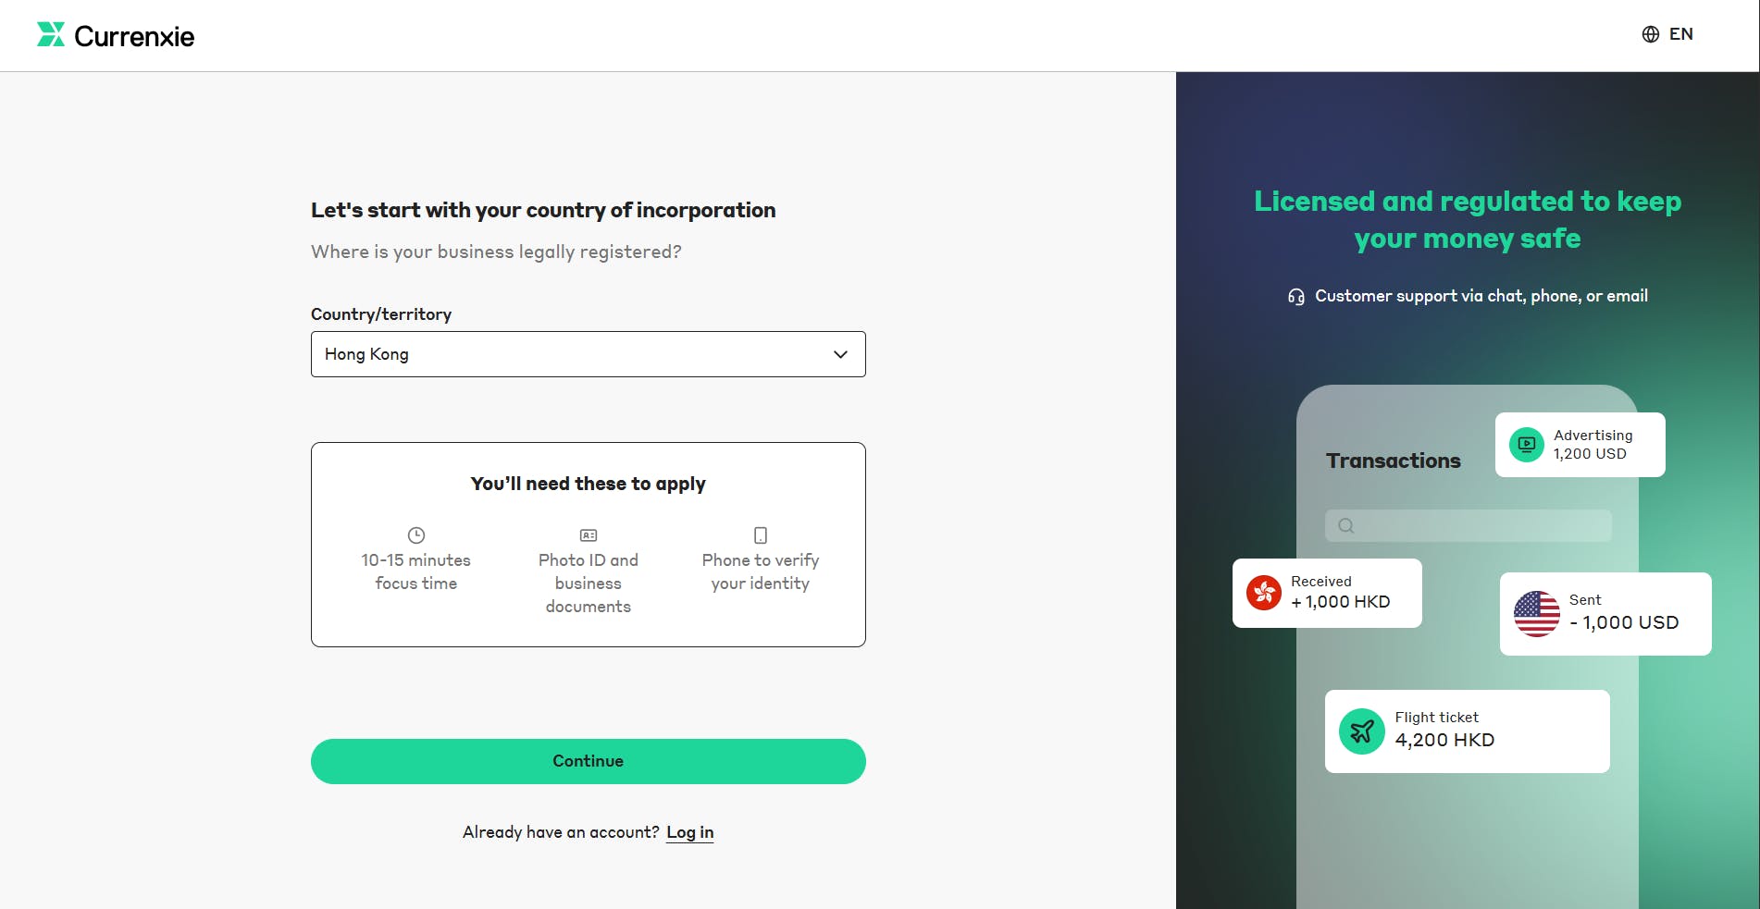Click the headset customer support icon
This screenshot has width=1760, height=909.
(1295, 296)
